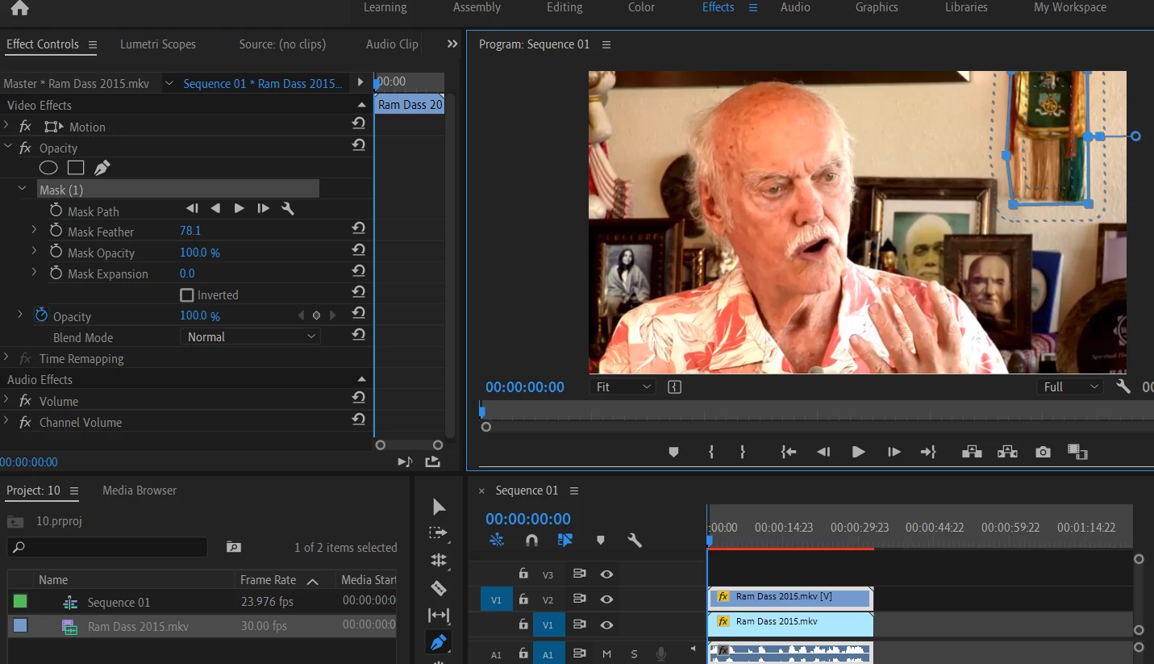Viewport: 1154px width, 664px height.
Task: Export frame with camera icon
Action: coord(1043,452)
